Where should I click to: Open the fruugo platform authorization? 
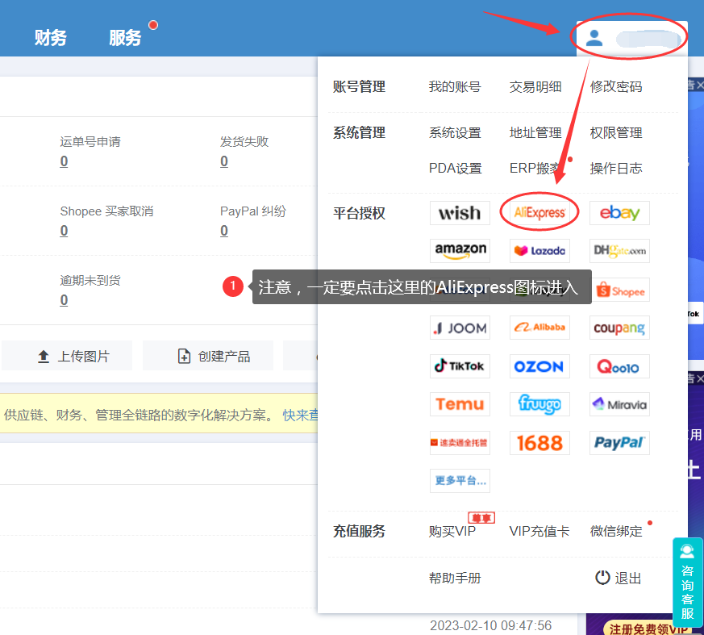539,404
